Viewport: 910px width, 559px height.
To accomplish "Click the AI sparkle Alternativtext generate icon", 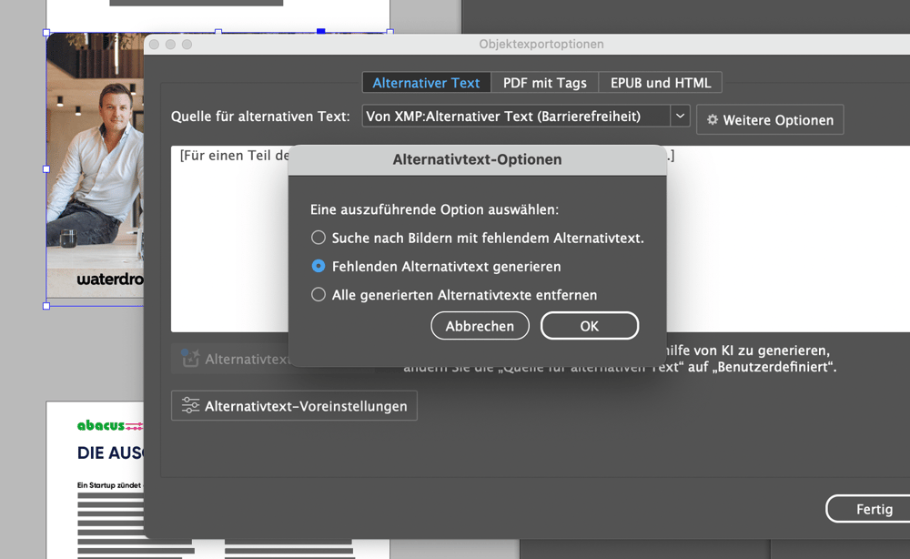I will click(190, 358).
